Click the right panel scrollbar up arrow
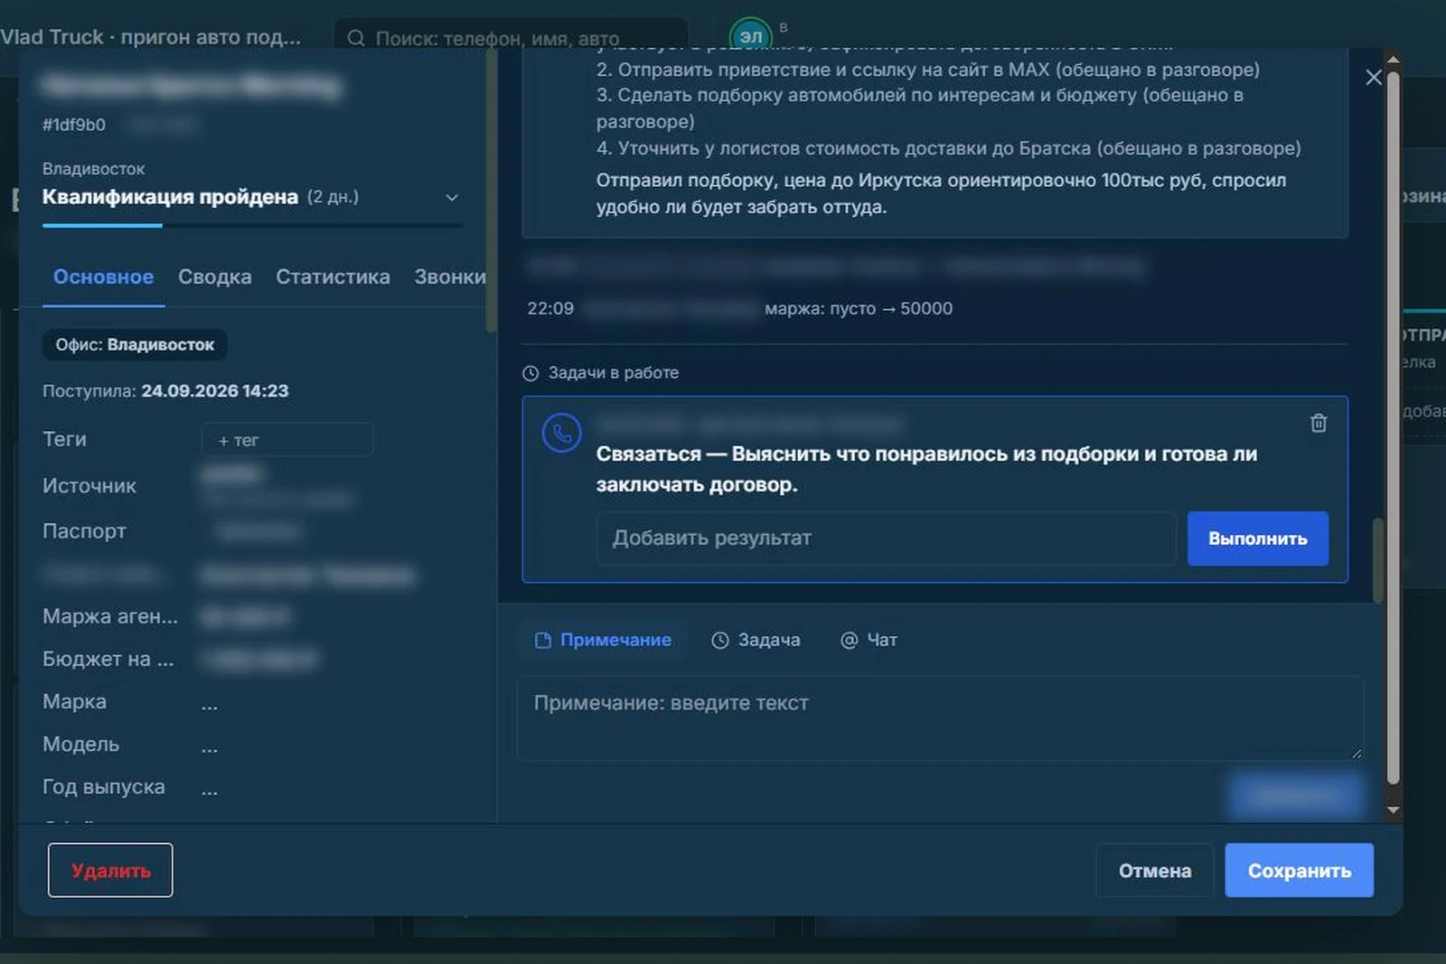 [x=1393, y=60]
